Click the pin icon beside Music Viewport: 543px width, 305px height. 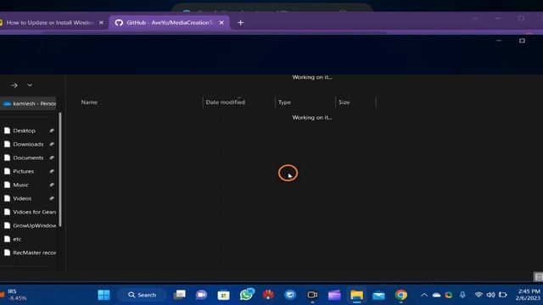coord(51,185)
